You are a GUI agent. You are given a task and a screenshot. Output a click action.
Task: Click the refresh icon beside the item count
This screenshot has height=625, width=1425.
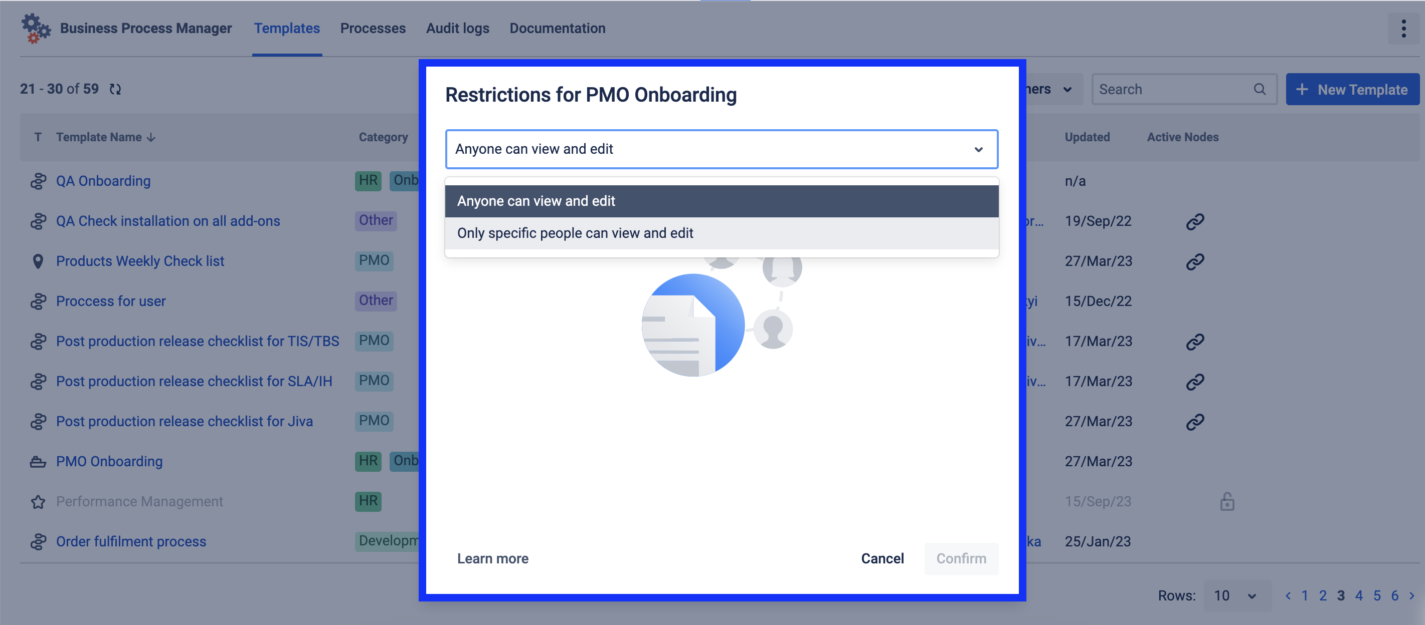click(x=115, y=89)
